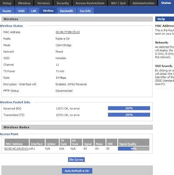Click the RX Rate column header
This screenshot has height=175, width=174.
(77, 142)
